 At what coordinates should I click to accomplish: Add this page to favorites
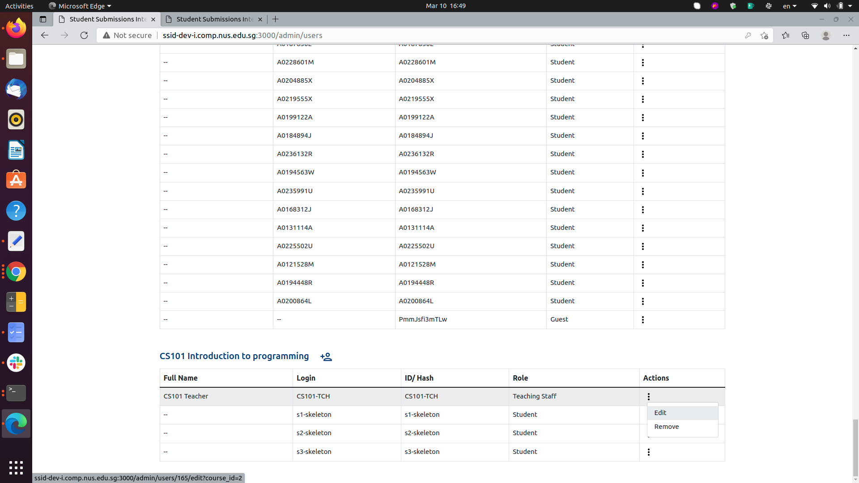pyautogui.click(x=764, y=35)
